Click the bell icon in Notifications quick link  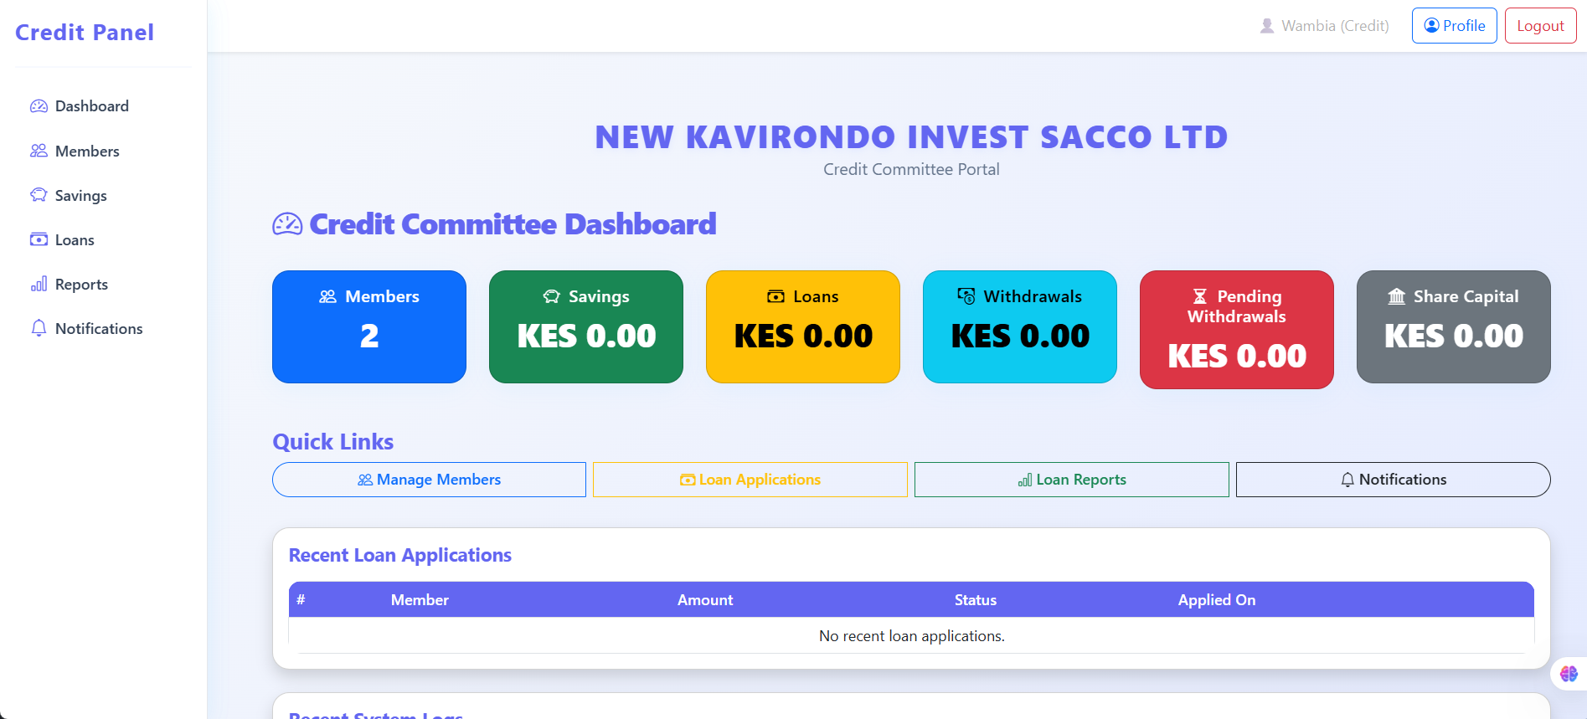coord(1347,480)
